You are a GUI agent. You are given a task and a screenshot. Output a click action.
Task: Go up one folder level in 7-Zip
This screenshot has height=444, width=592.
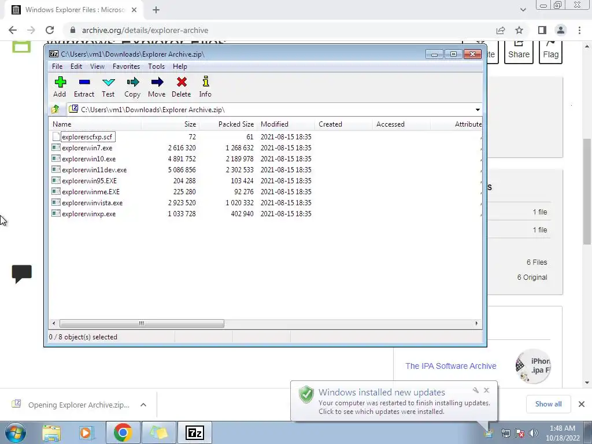pyautogui.click(x=55, y=109)
